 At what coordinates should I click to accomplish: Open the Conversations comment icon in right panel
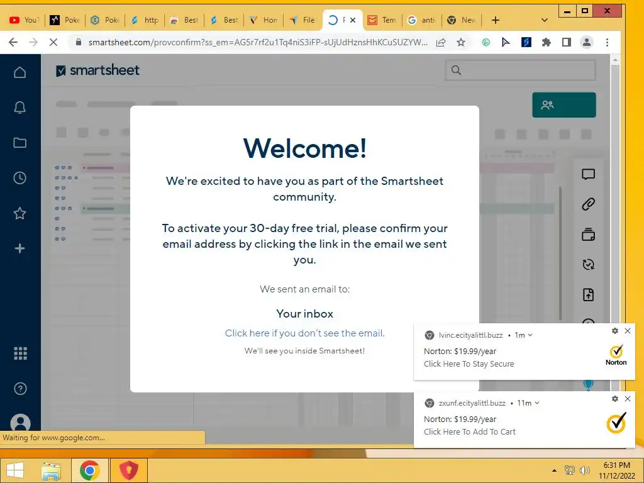coord(588,175)
